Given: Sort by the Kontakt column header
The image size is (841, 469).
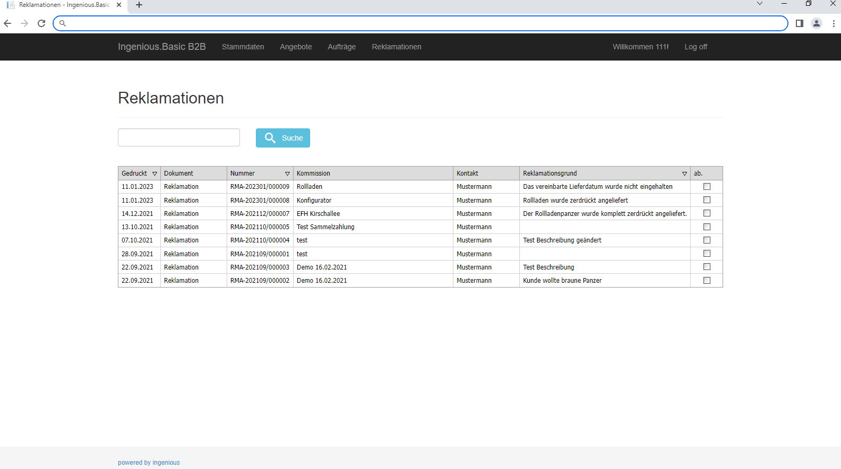Looking at the screenshot, I should (486, 173).
